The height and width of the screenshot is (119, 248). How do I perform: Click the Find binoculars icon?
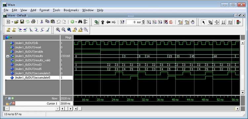pyautogui.click(x=80, y=22)
